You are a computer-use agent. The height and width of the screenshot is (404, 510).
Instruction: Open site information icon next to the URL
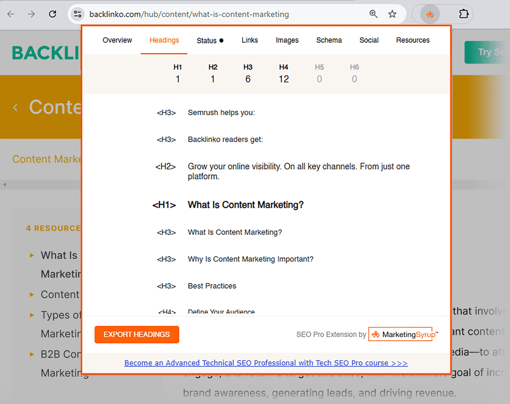tap(77, 14)
